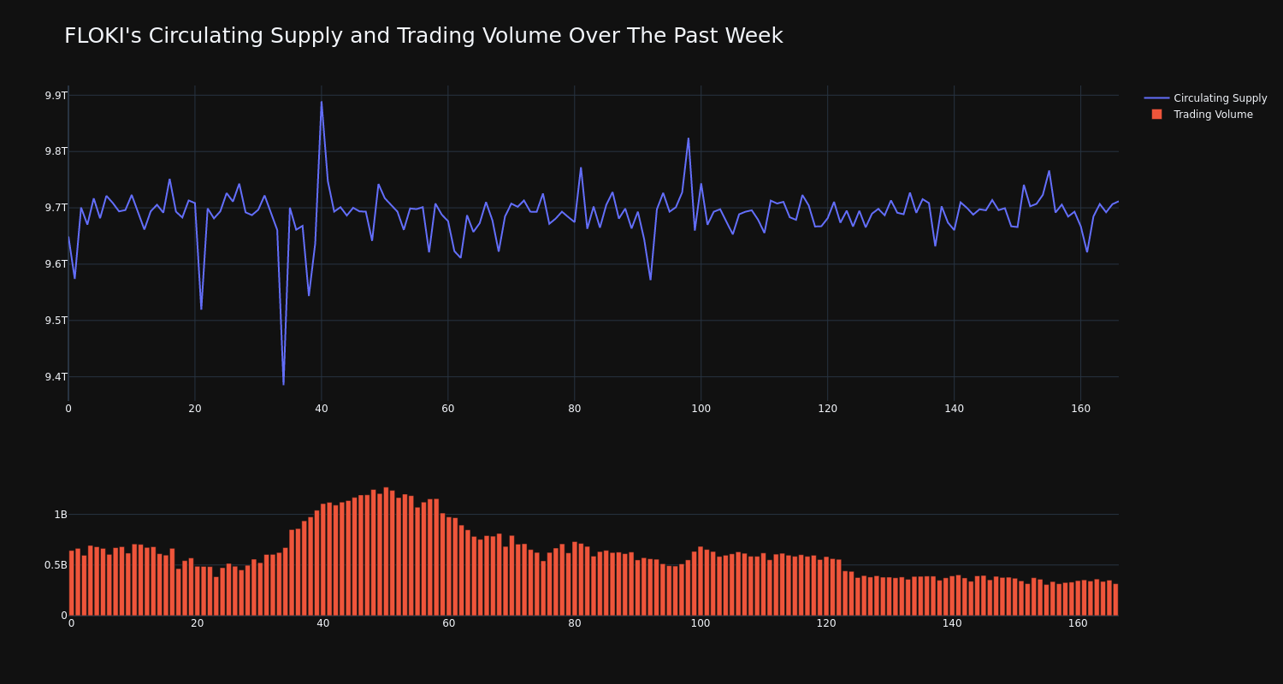The width and height of the screenshot is (1283, 684).
Task: Click the 100 tick on the supply chart x-axis
Action: pos(701,409)
